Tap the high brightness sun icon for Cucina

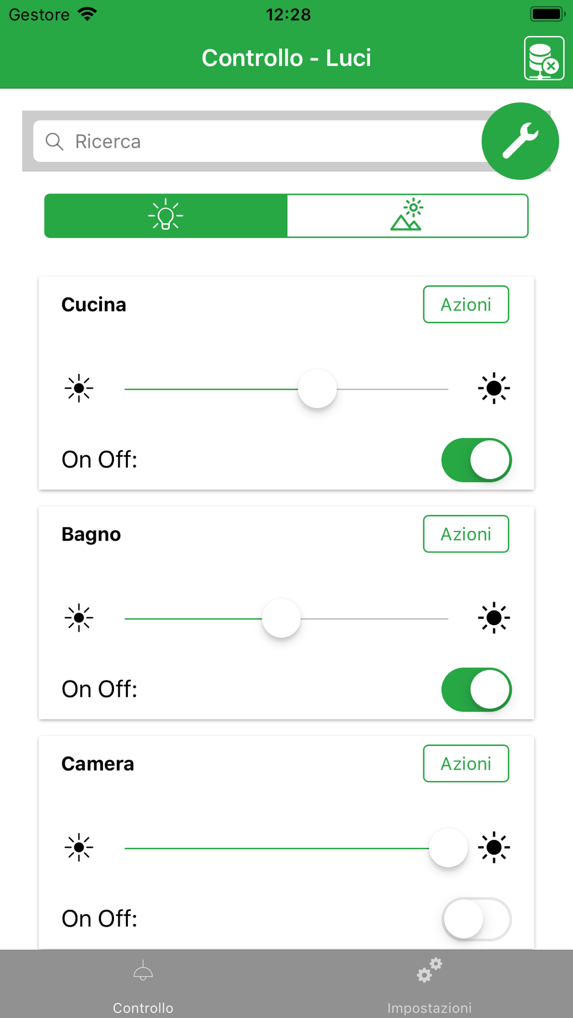[x=494, y=389]
